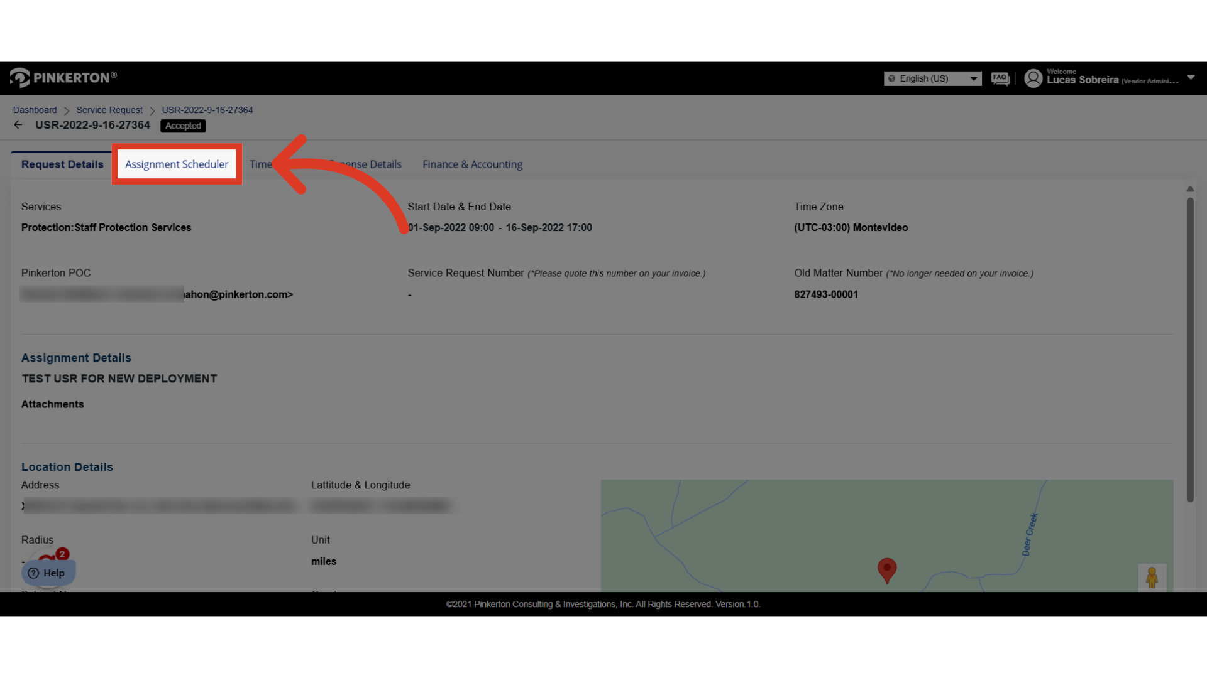
Task: Switch to the Assignment Scheduler tab
Action: (177, 164)
